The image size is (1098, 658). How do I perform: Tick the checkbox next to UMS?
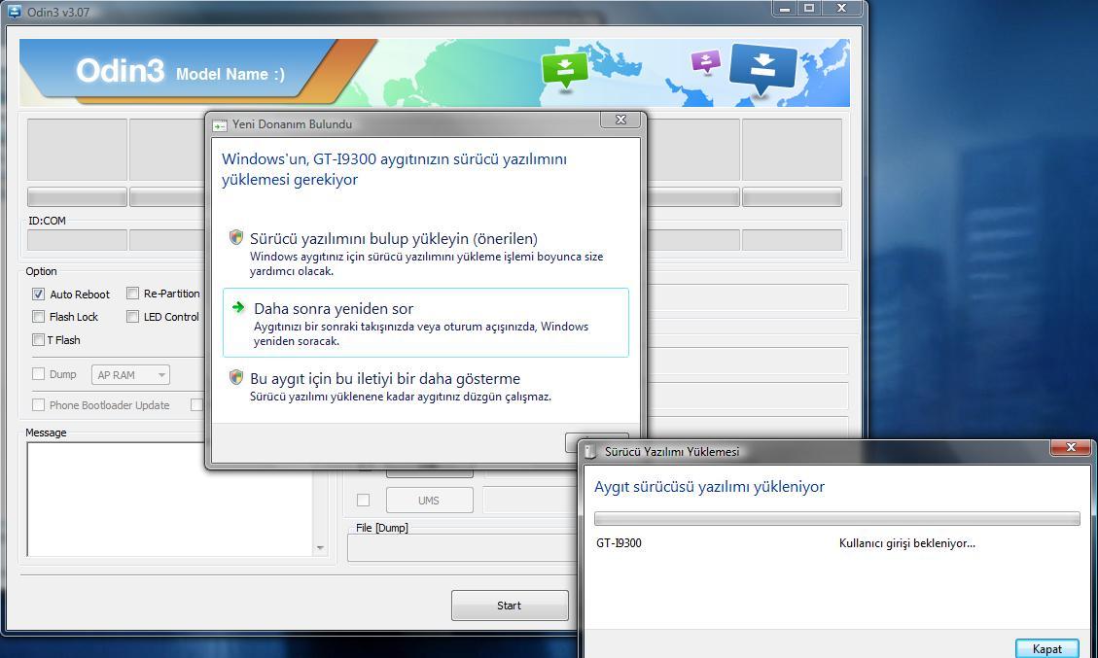coord(363,500)
